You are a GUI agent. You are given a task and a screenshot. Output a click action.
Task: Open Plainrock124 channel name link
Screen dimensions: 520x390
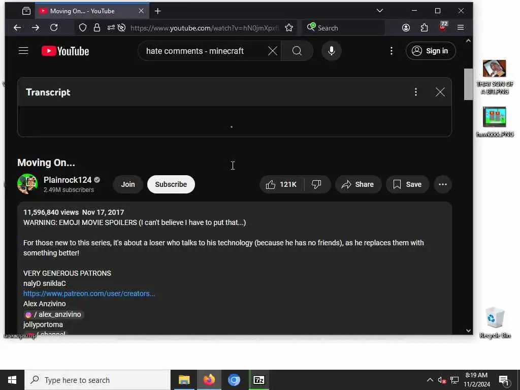tap(68, 180)
